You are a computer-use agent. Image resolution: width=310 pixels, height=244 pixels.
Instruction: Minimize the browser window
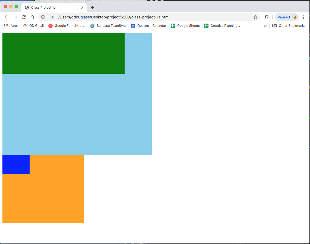(11, 7)
